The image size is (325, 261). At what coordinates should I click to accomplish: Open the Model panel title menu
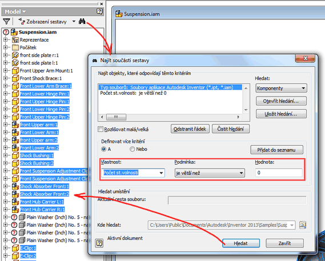tap(15, 11)
